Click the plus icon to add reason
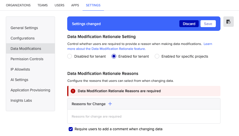Image resolution: width=239 pixels, height=136 pixels. point(110,104)
